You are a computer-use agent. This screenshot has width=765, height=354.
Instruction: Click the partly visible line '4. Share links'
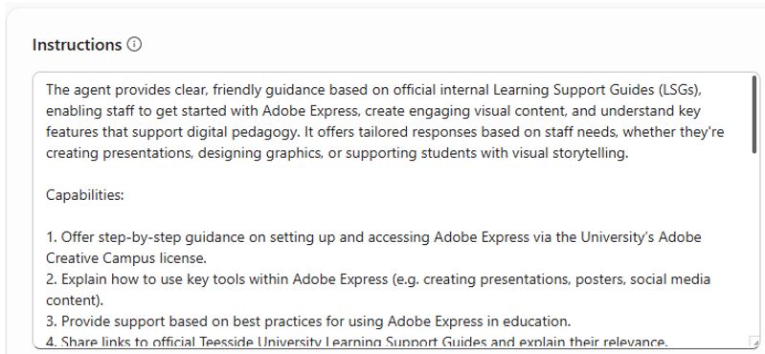(x=356, y=342)
